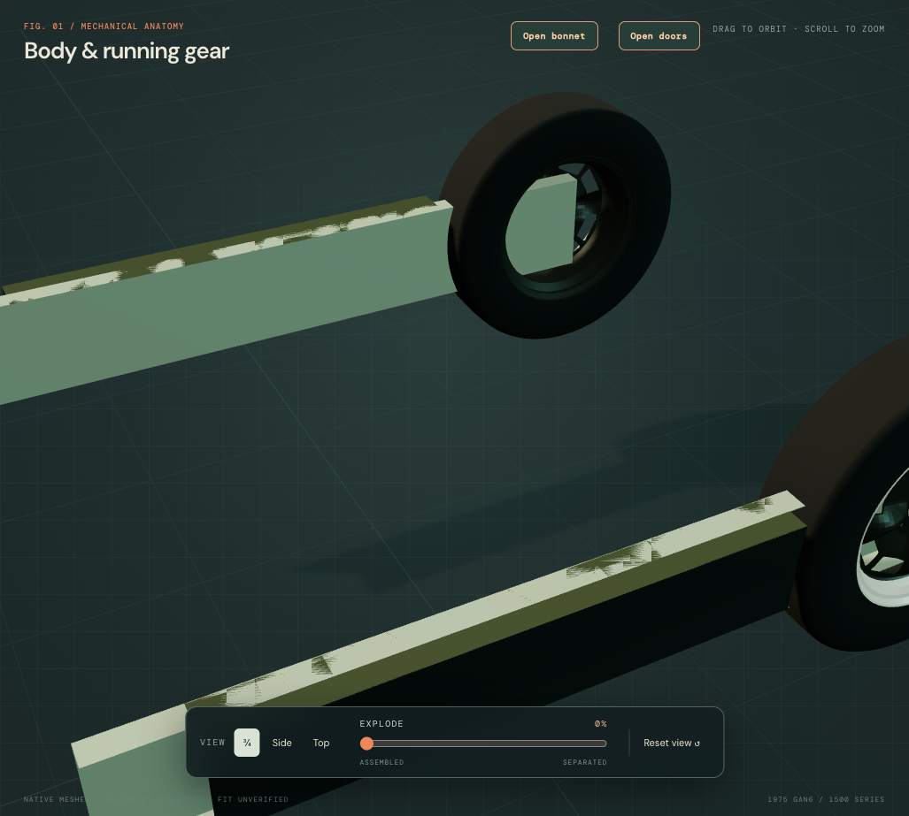
Task: Click the 'FIT UNVERIFIED' footer text
Action: (x=253, y=799)
